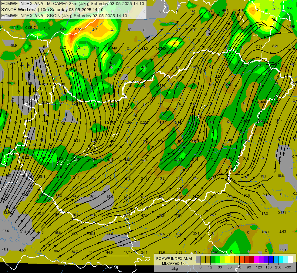Viewport: 297px width, 273px height.
Task: Select the white swatch at legend end
Action: pos(290,259)
